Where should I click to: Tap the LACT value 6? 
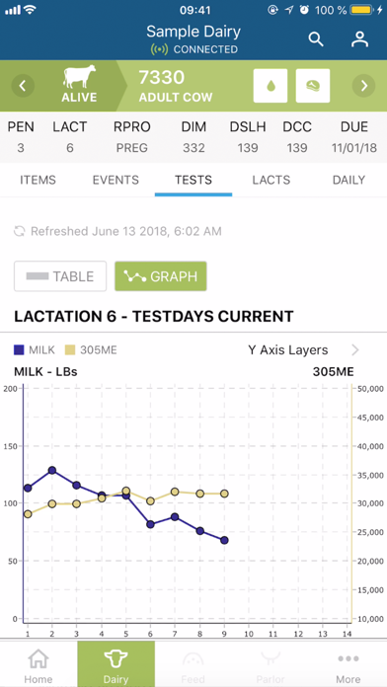(70, 148)
